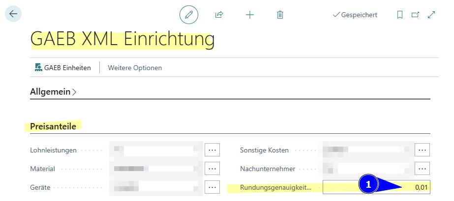Image resolution: width=454 pixels, height=201 pixels.
Task: Switch to edit mode with pencil icon
Action: click(189, 14)
